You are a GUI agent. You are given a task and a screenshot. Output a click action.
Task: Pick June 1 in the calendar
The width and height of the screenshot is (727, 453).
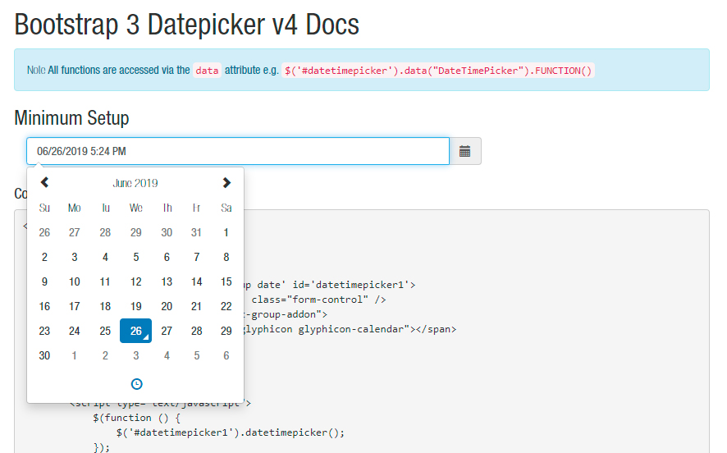(226, 232)
